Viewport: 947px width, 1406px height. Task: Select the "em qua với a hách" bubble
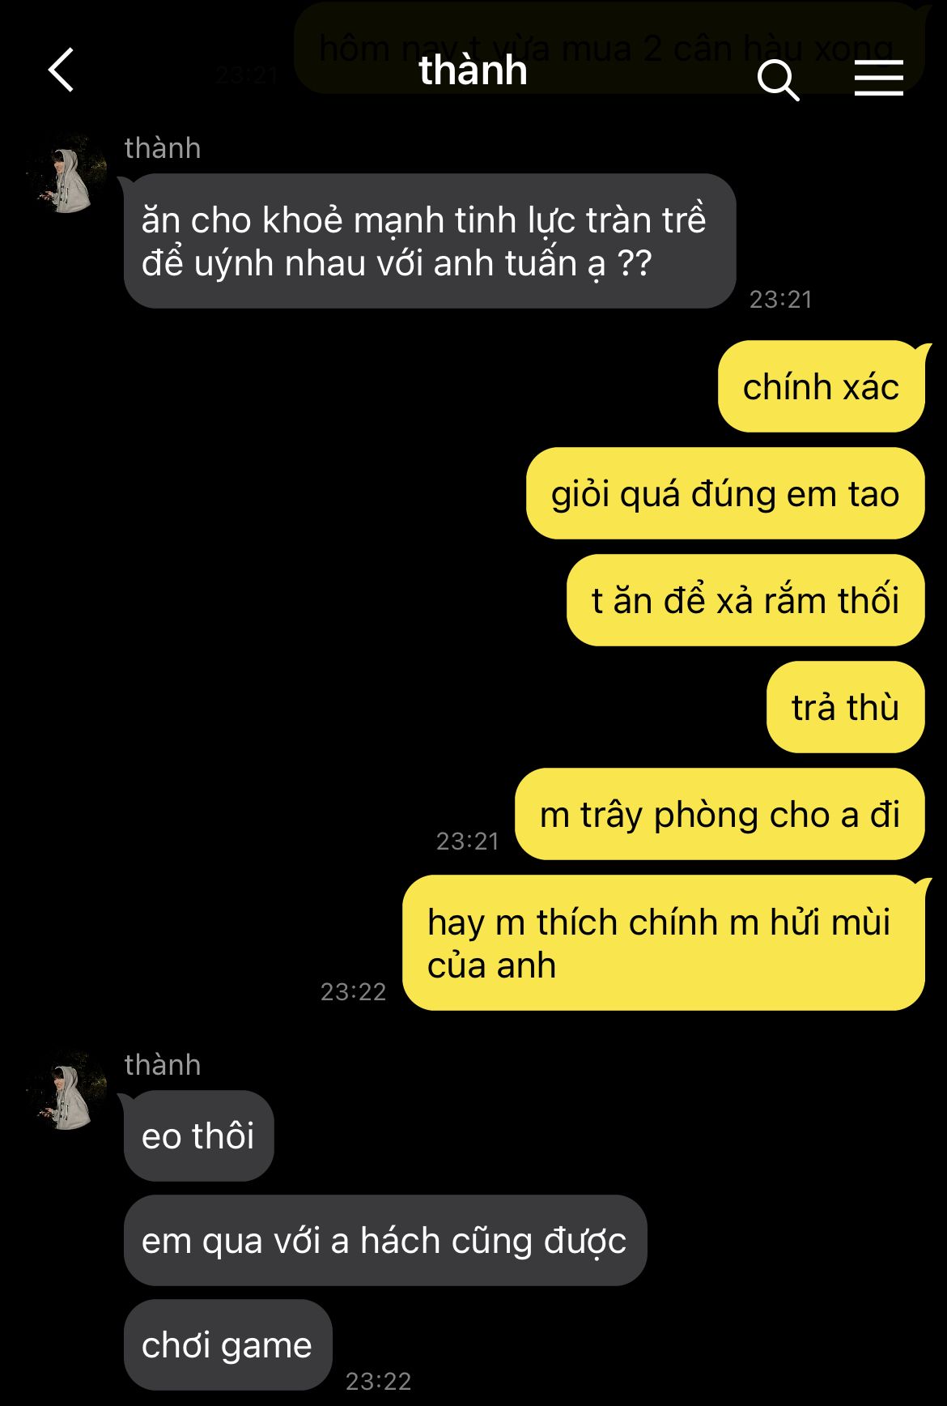click(385, 1240)
